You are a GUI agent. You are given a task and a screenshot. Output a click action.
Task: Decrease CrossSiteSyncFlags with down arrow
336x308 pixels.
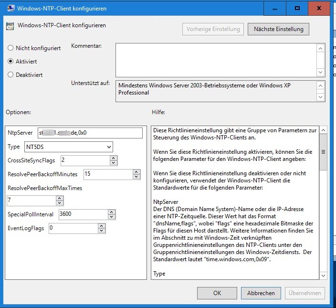point(114,163)
